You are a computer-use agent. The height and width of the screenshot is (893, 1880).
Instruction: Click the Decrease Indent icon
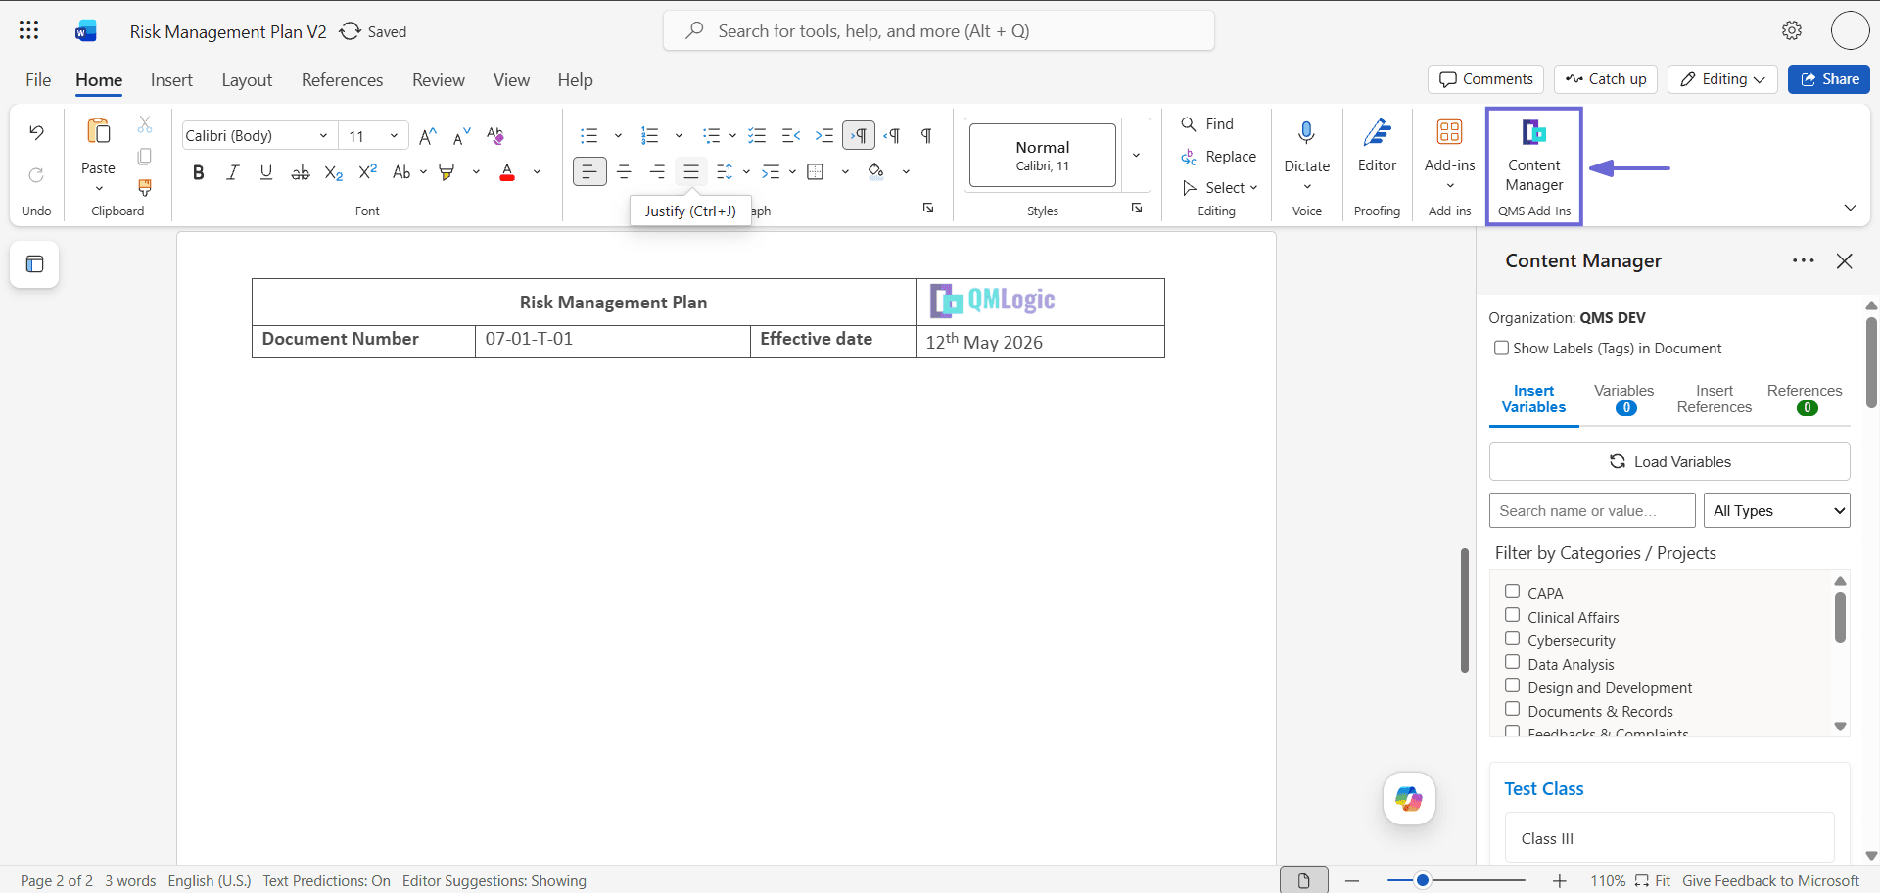[791, 136]
